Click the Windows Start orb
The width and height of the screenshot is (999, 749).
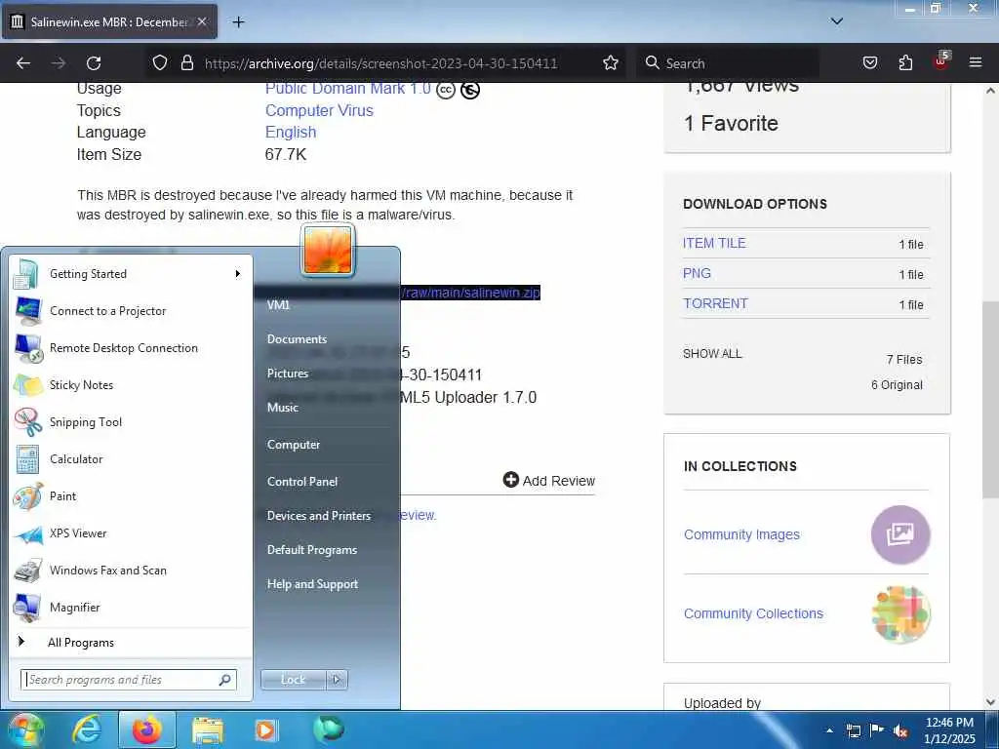pos(25,729)
